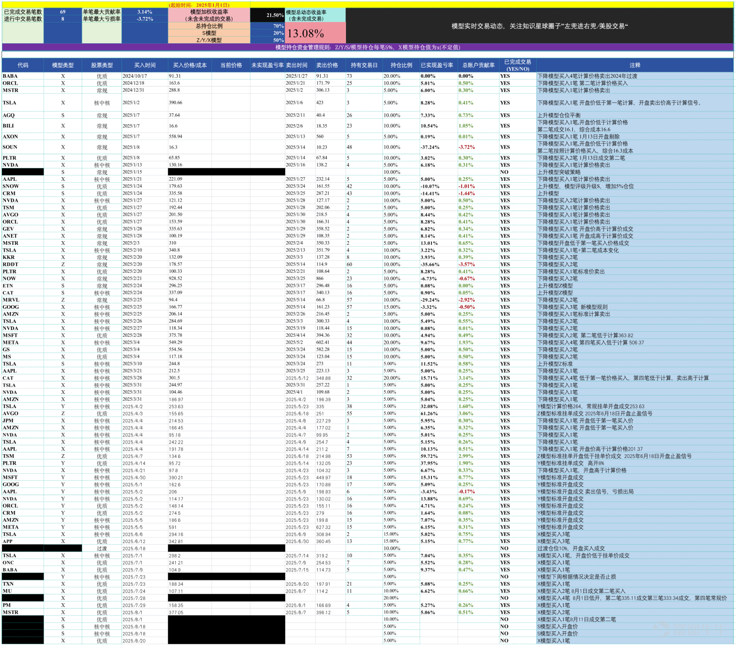Select the 已完成交易 (YES/NO) header
This screenshot has width=736, height=646.
[x=517, y=65]
